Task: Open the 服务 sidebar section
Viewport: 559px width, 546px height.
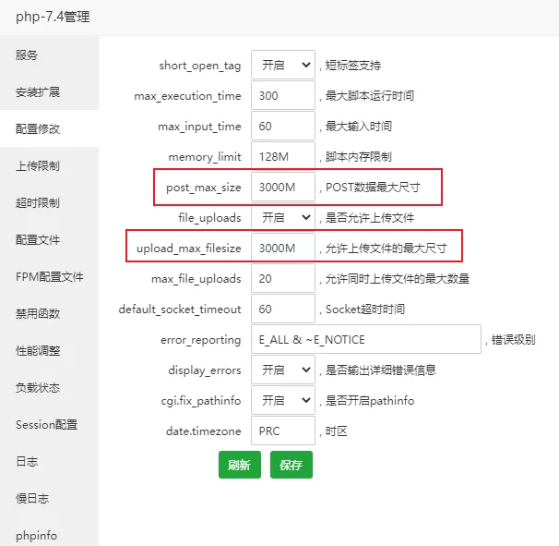Action: pos(49,55)
